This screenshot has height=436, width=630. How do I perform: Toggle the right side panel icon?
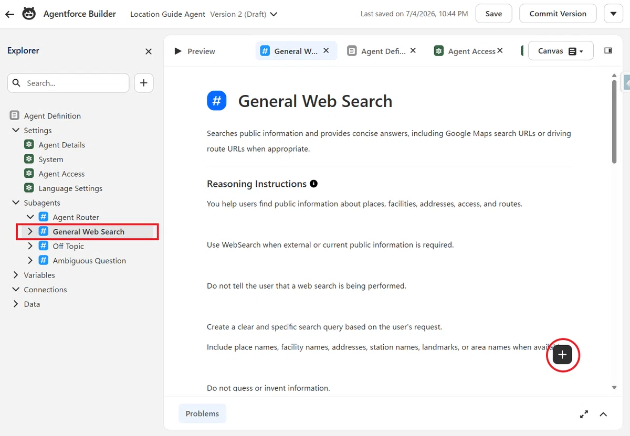[x=608, y=51]
